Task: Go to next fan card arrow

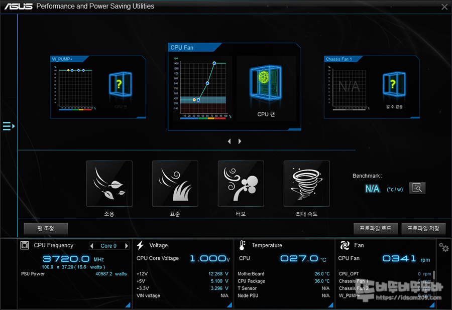Action: pos(240,141)
